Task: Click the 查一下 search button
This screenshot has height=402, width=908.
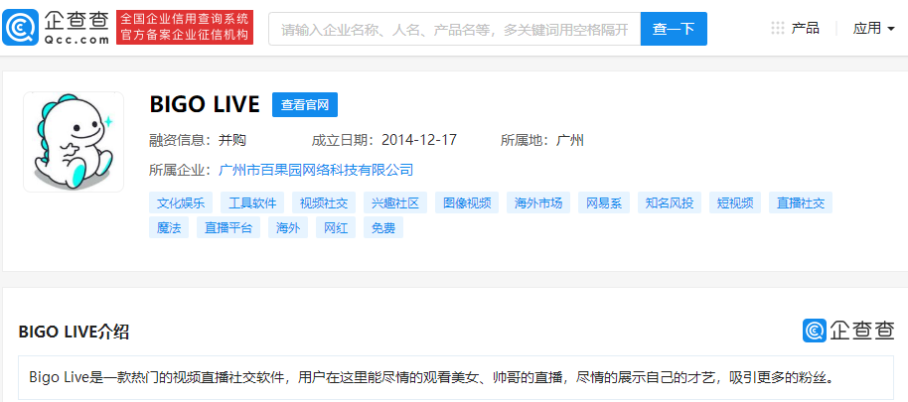Action: (x=674, y=29)
